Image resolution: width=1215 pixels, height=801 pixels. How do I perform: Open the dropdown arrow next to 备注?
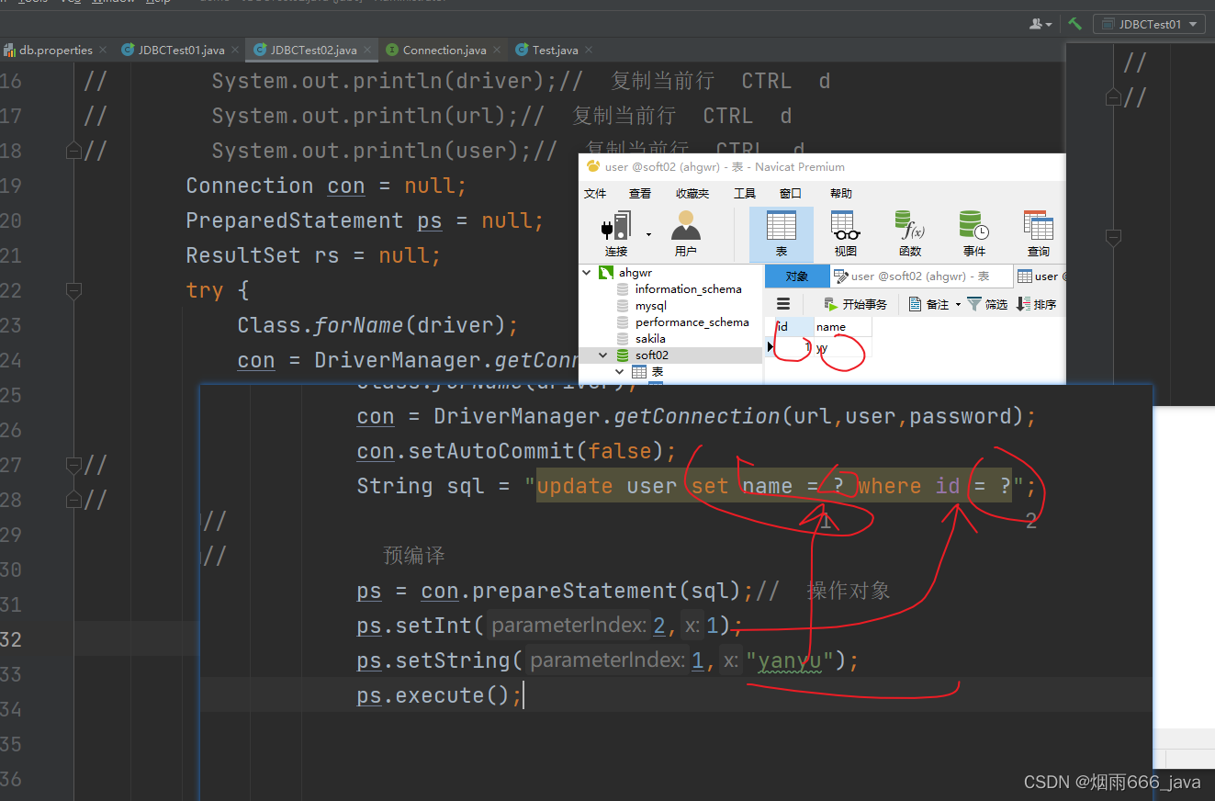958,304
